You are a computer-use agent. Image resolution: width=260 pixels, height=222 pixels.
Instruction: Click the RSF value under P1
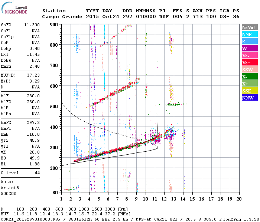tap(164, 17)
